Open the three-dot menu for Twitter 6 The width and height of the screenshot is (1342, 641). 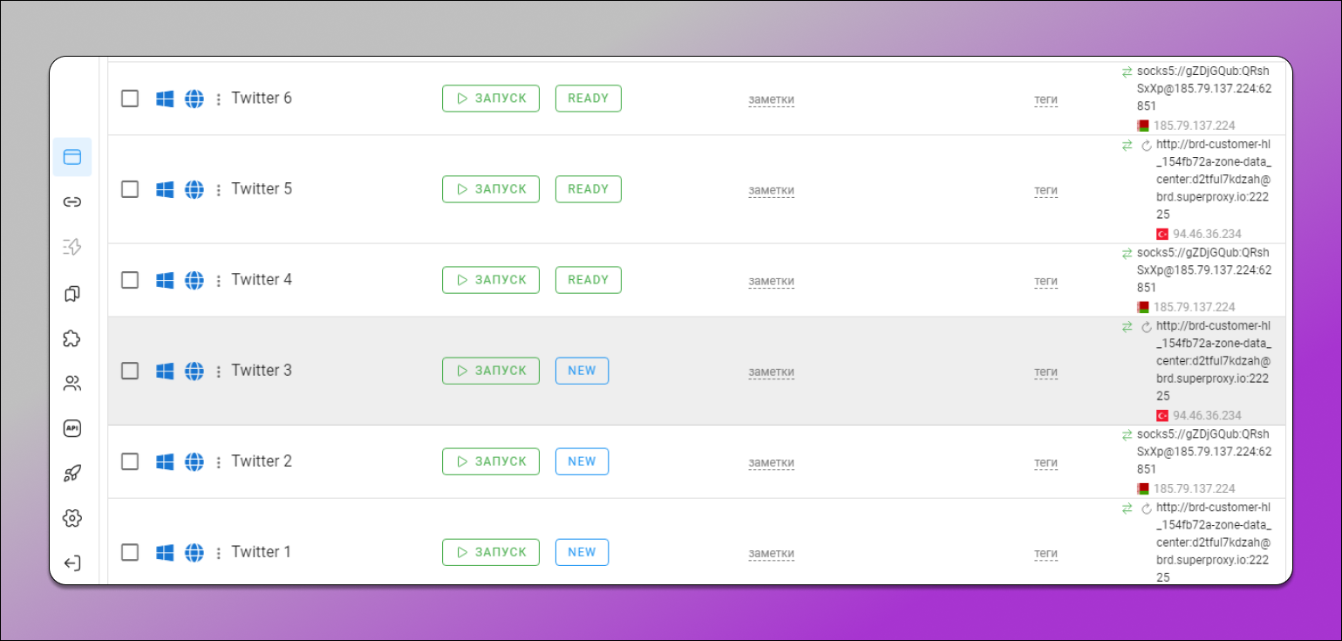click(x=219, y=99)
